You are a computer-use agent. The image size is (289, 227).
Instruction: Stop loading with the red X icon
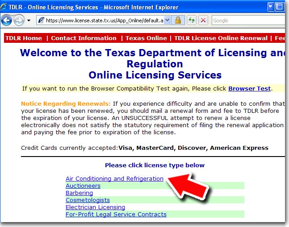pyautogui.click(x=203, y=20)
